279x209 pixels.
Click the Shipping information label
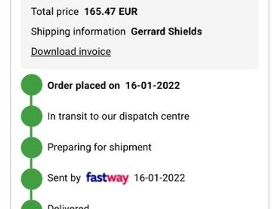click(x=78, y=32)
